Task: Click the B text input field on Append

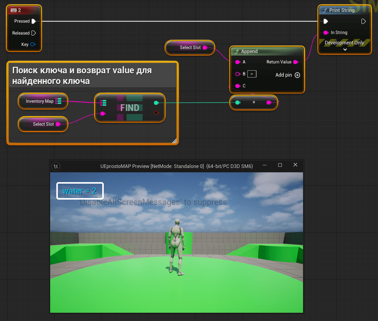Action: (x=252, y=74)
